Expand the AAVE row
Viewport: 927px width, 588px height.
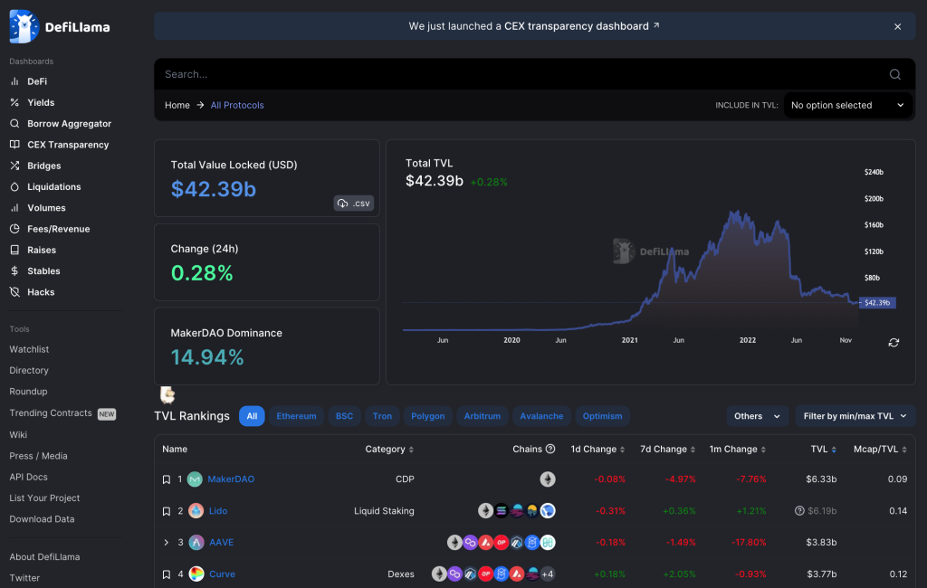[x=167, y=543]
